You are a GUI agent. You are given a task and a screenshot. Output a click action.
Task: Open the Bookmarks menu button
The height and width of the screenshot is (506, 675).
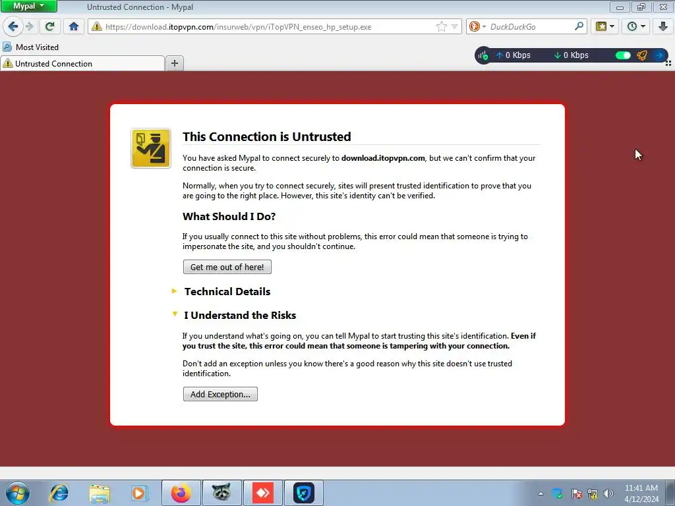click(604, 26)
